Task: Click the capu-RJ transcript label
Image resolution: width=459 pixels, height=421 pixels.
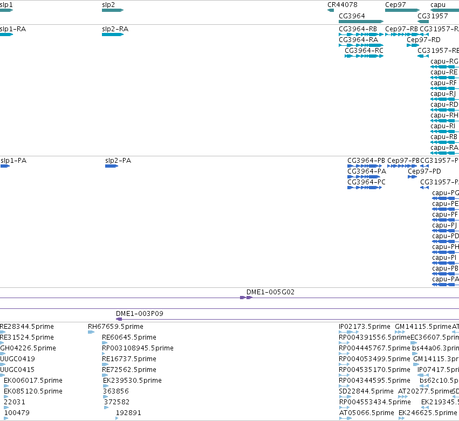Action: pos(443,94)
